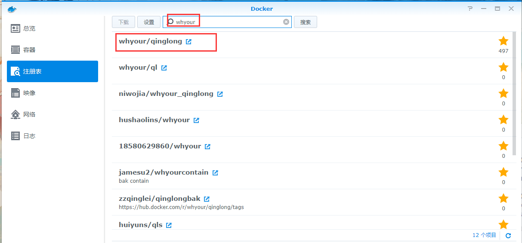Click the Docker whale logo
This screenshot has height=243, width=522.
pos(12,9)
